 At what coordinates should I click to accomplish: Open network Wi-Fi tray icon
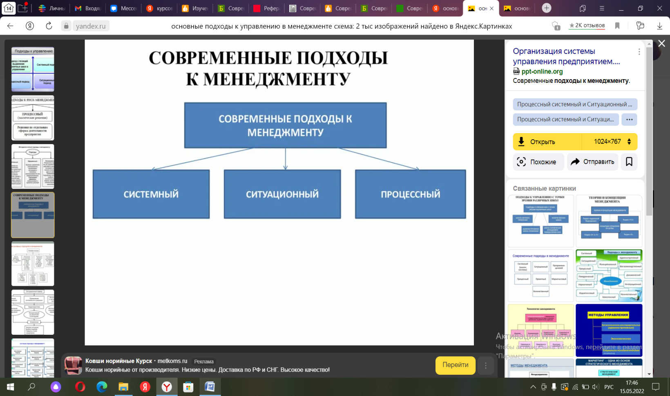click(575, 387)
